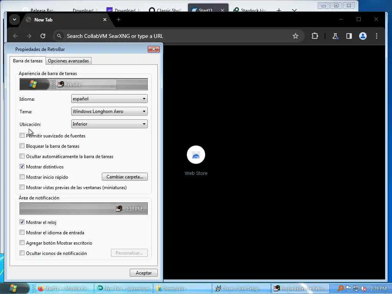The image size is (392, 294).
Task: Enable Mostrar inicio rápido
Action: tap(22, 177)
